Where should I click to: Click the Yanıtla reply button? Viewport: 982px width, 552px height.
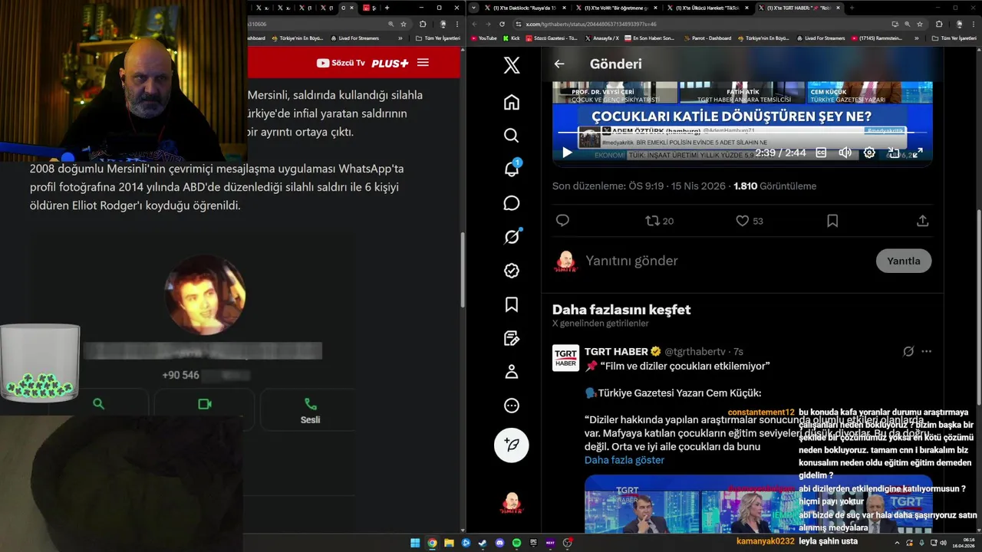click(x=904, y=261)
